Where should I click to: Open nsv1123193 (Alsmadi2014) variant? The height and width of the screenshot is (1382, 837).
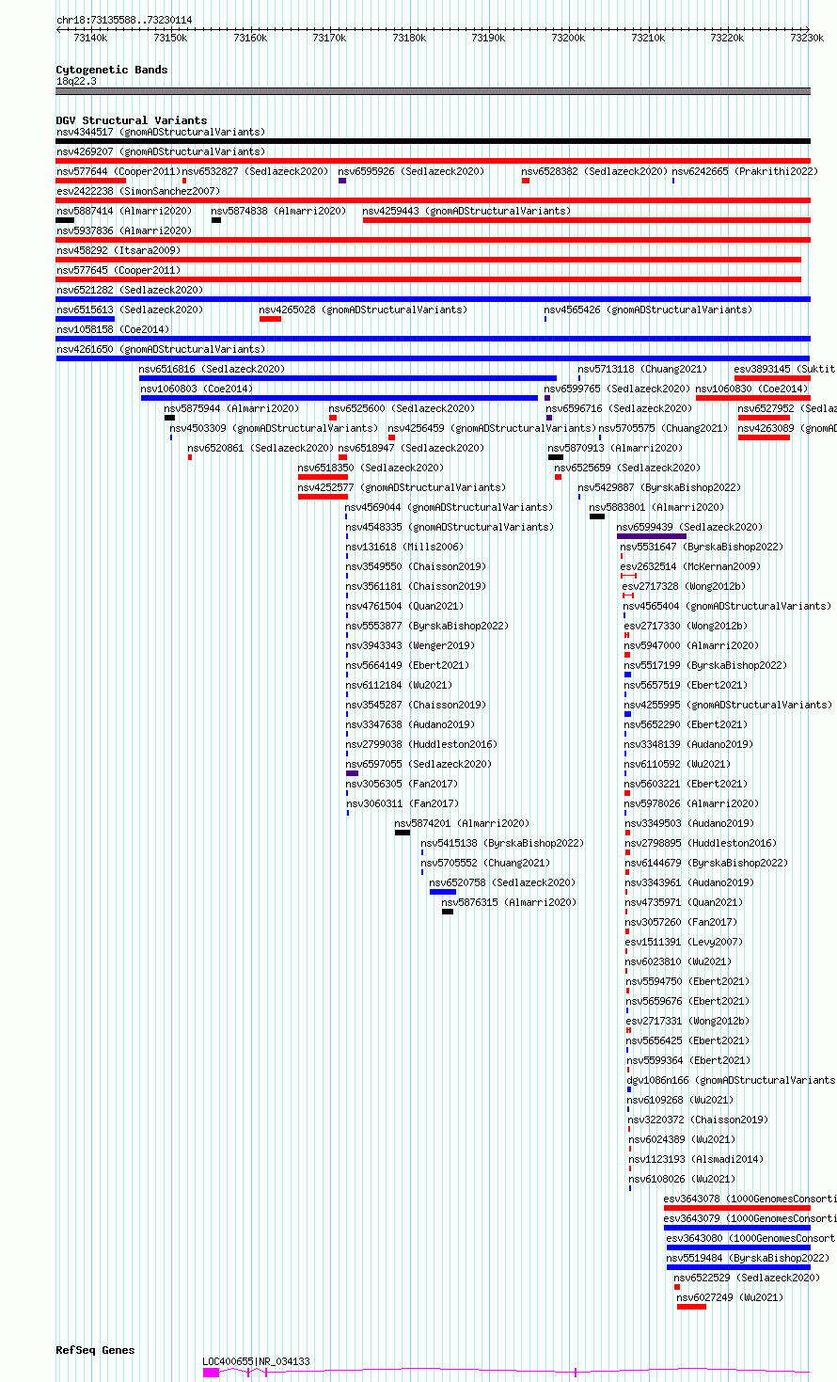696,1160
